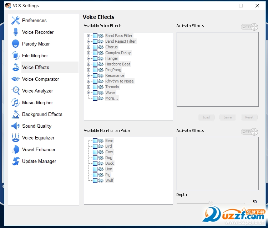
Task: Click the icon beside Bear
Action: 101,140
